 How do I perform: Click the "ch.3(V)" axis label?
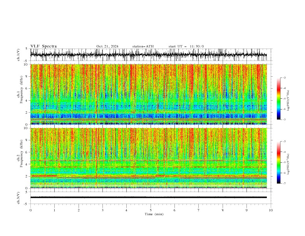click(x=18, y=198)
